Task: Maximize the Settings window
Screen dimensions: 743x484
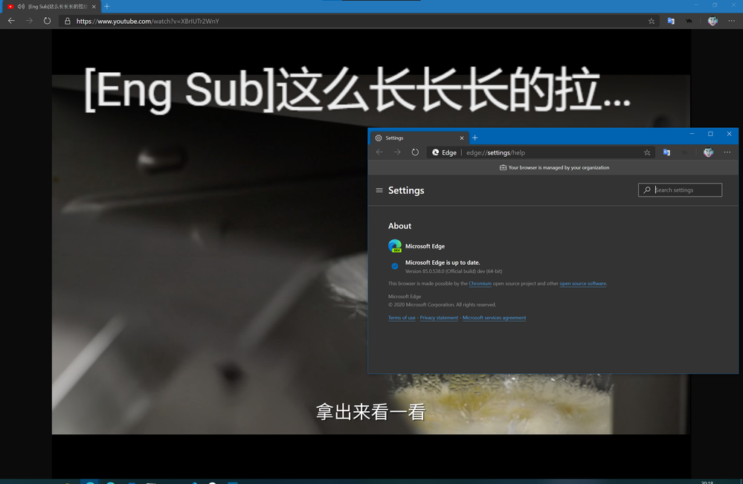Action: click(x=710, y=134)
